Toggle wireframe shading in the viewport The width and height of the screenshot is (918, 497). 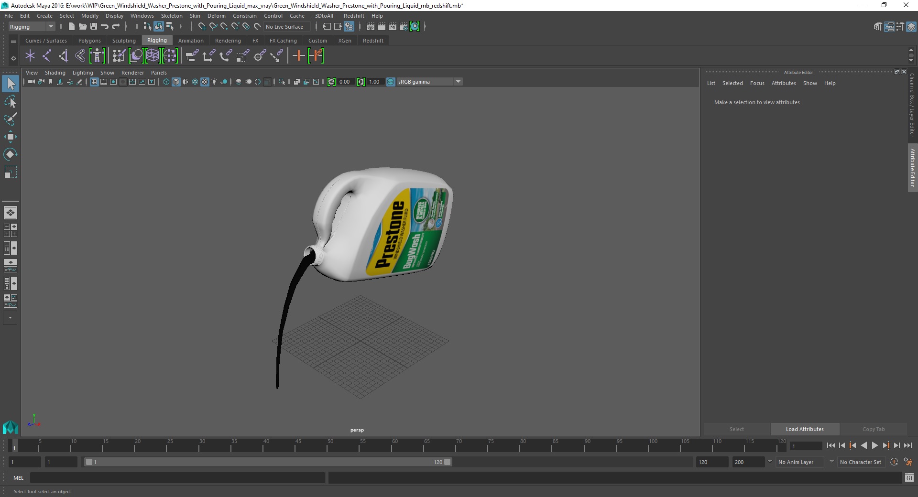(166, 82)
